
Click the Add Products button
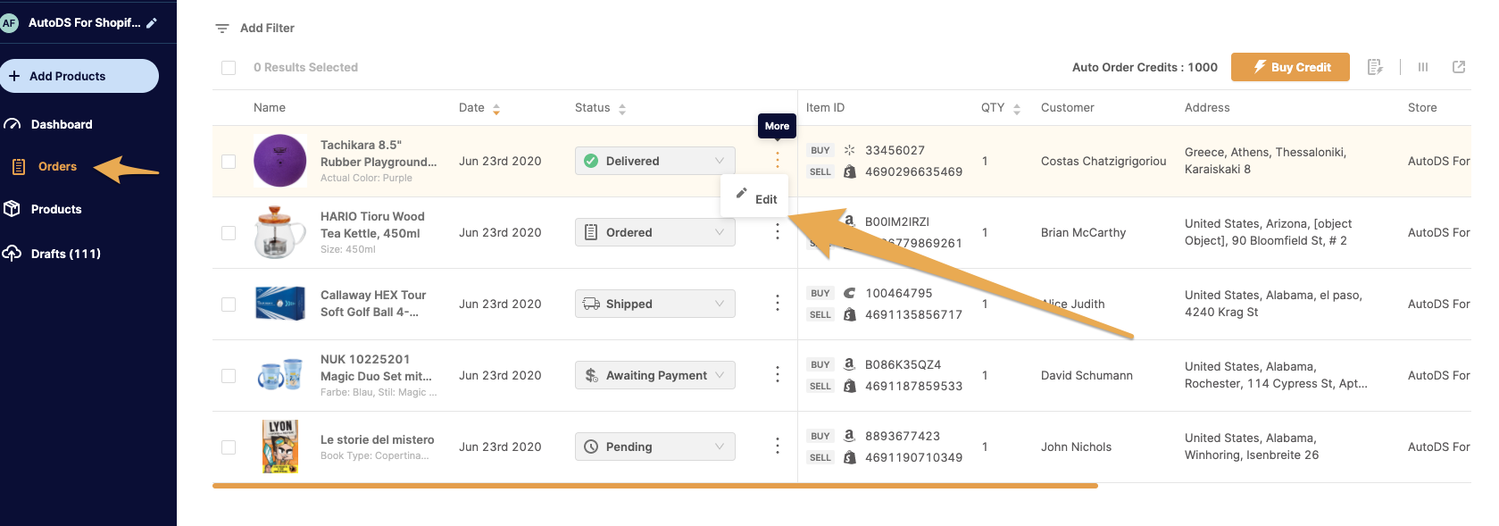point(79,76)
